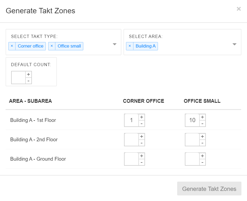Increase Office Small count for Ground Floor
The image size is (247, 201).
202,156
